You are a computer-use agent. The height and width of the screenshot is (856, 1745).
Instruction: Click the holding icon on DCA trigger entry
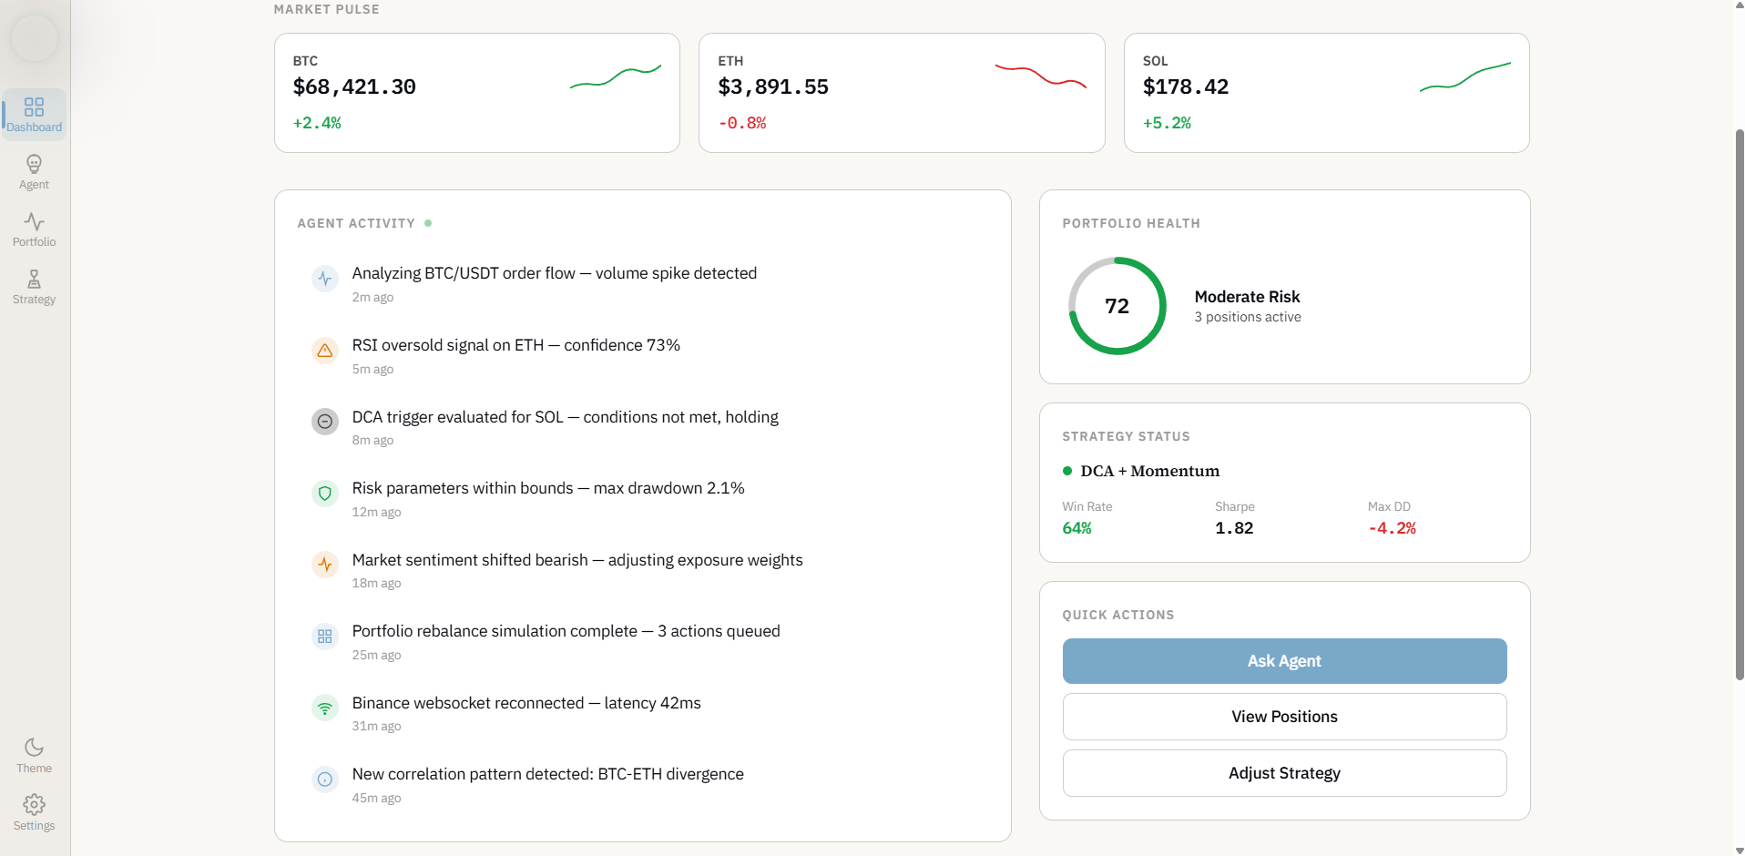(325, 421)
